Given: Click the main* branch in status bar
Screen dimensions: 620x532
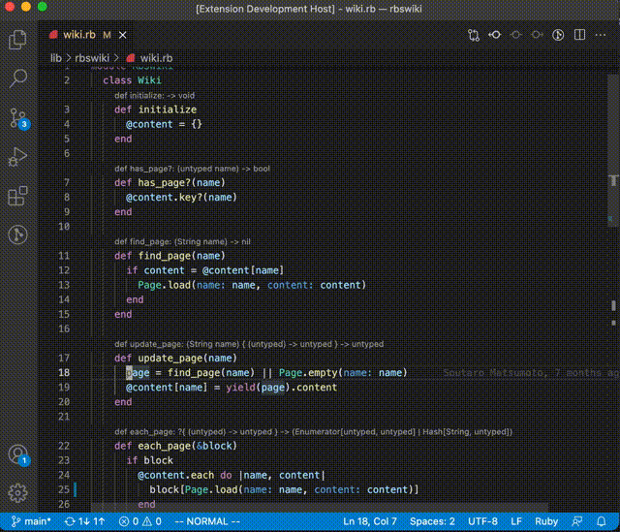Looking at the screenshot, I should tap(31, 521).
